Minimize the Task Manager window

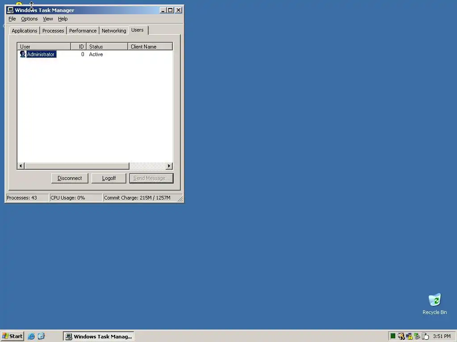click(x=163, y=10)
